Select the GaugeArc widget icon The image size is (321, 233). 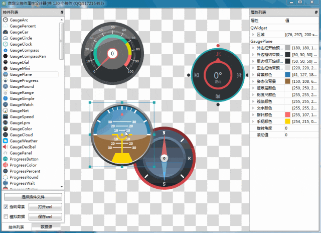[x=6, y=20]
